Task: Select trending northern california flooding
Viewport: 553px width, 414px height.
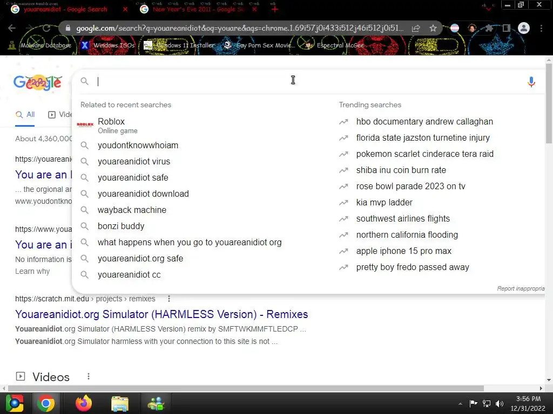Action: point(407,235)
